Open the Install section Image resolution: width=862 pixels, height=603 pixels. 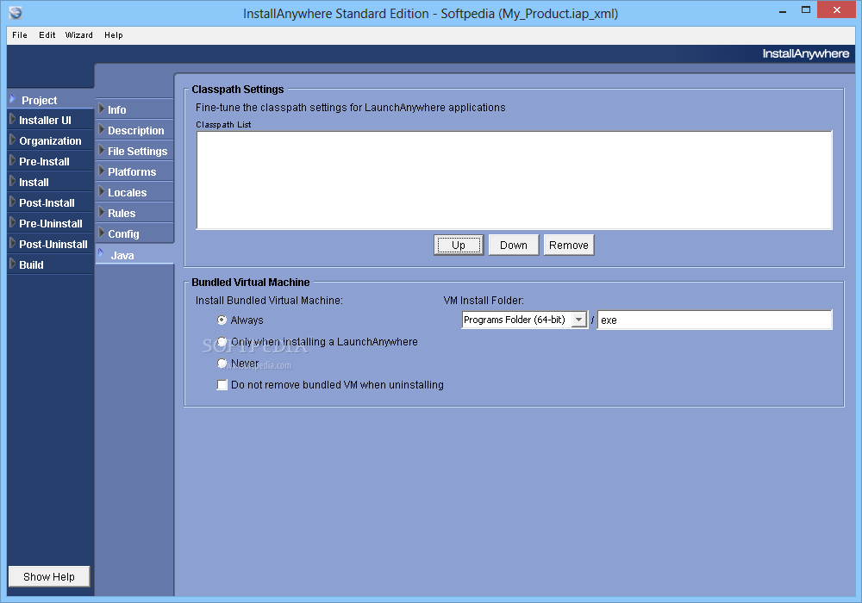click(x=51, y=183)
